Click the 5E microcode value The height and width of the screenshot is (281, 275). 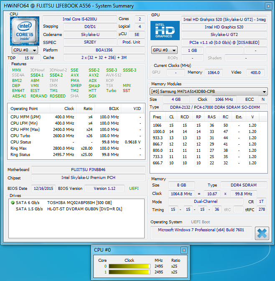(137, 34)
